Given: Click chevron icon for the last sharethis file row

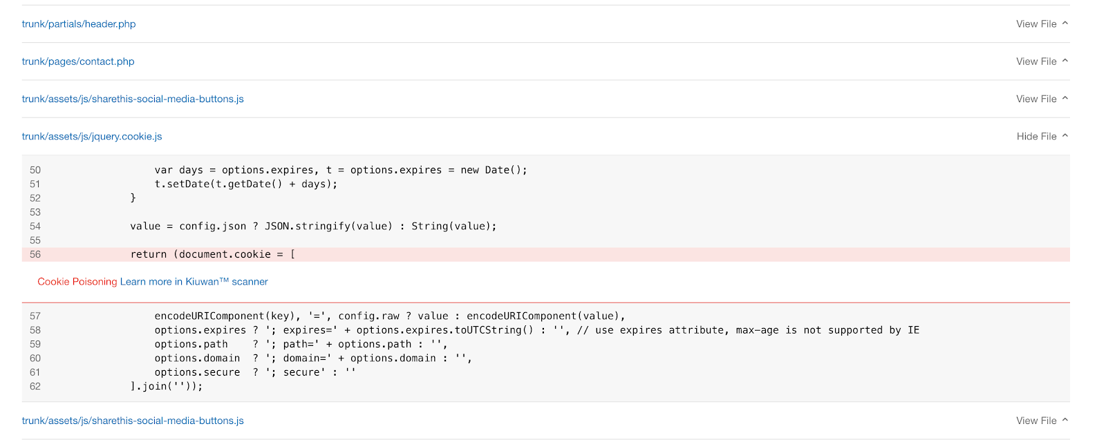Looking at the screenshot, I should 1065,420.
